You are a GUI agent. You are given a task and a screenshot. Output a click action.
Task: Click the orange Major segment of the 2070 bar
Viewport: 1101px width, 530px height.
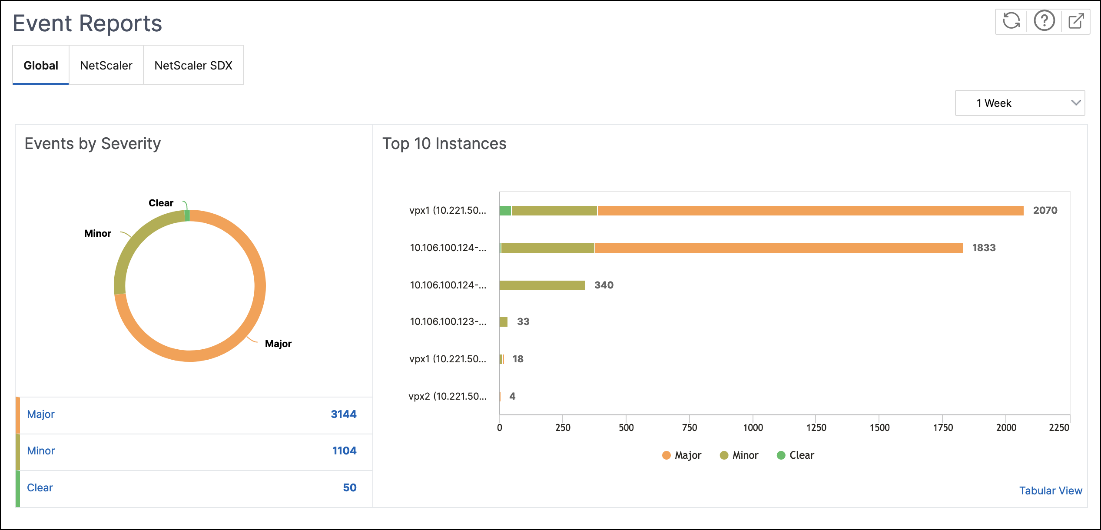click(810, 211)
